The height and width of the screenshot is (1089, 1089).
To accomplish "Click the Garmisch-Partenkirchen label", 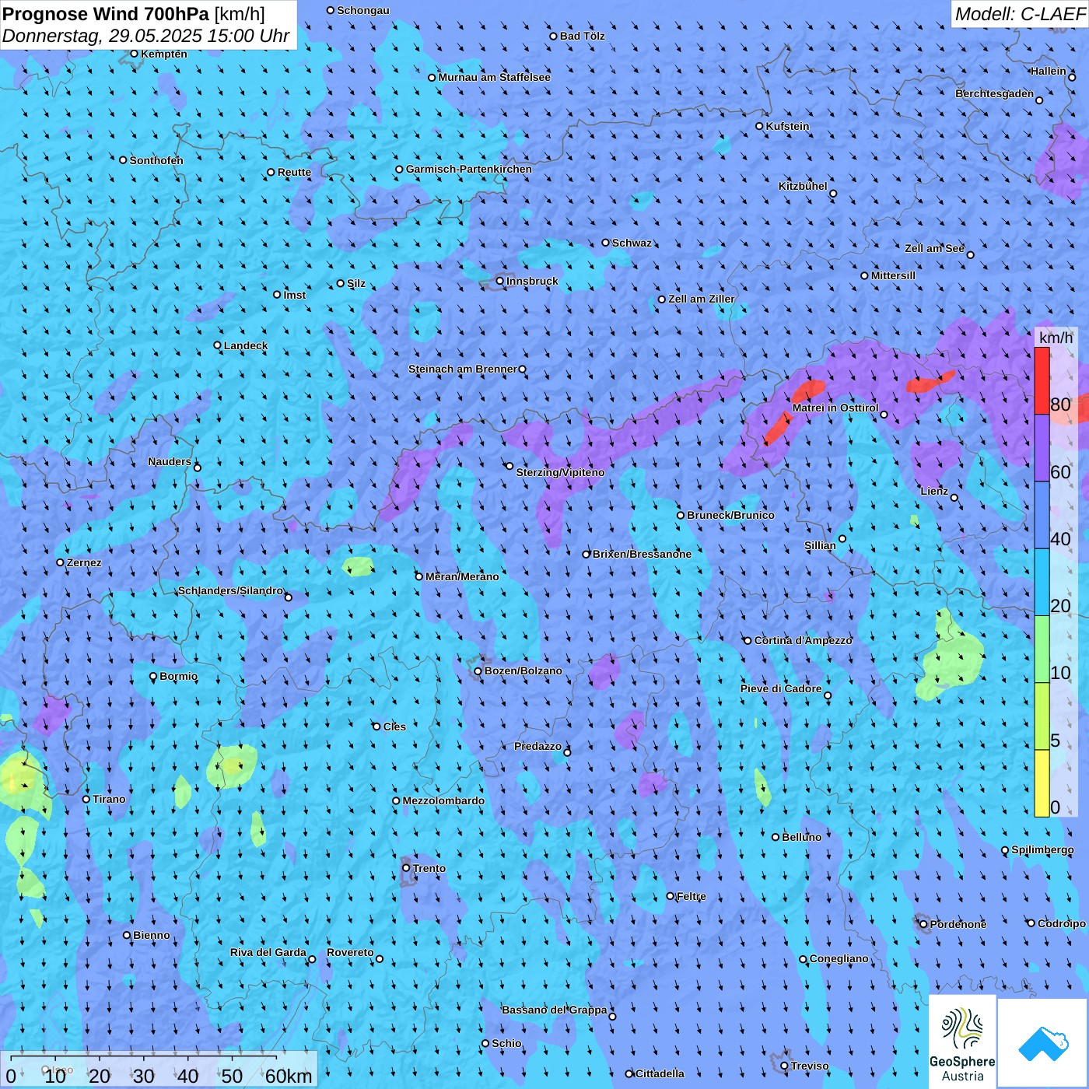I will (469, 169).
